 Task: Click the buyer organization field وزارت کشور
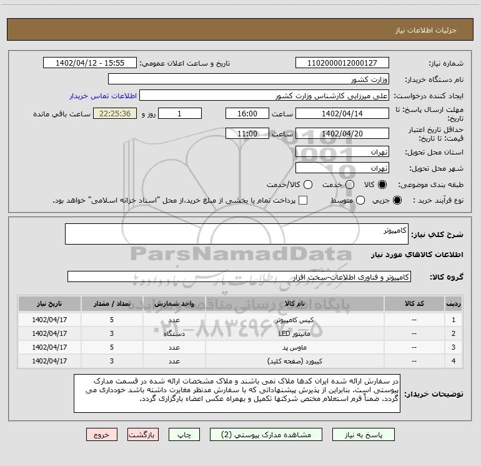point(249,79)
